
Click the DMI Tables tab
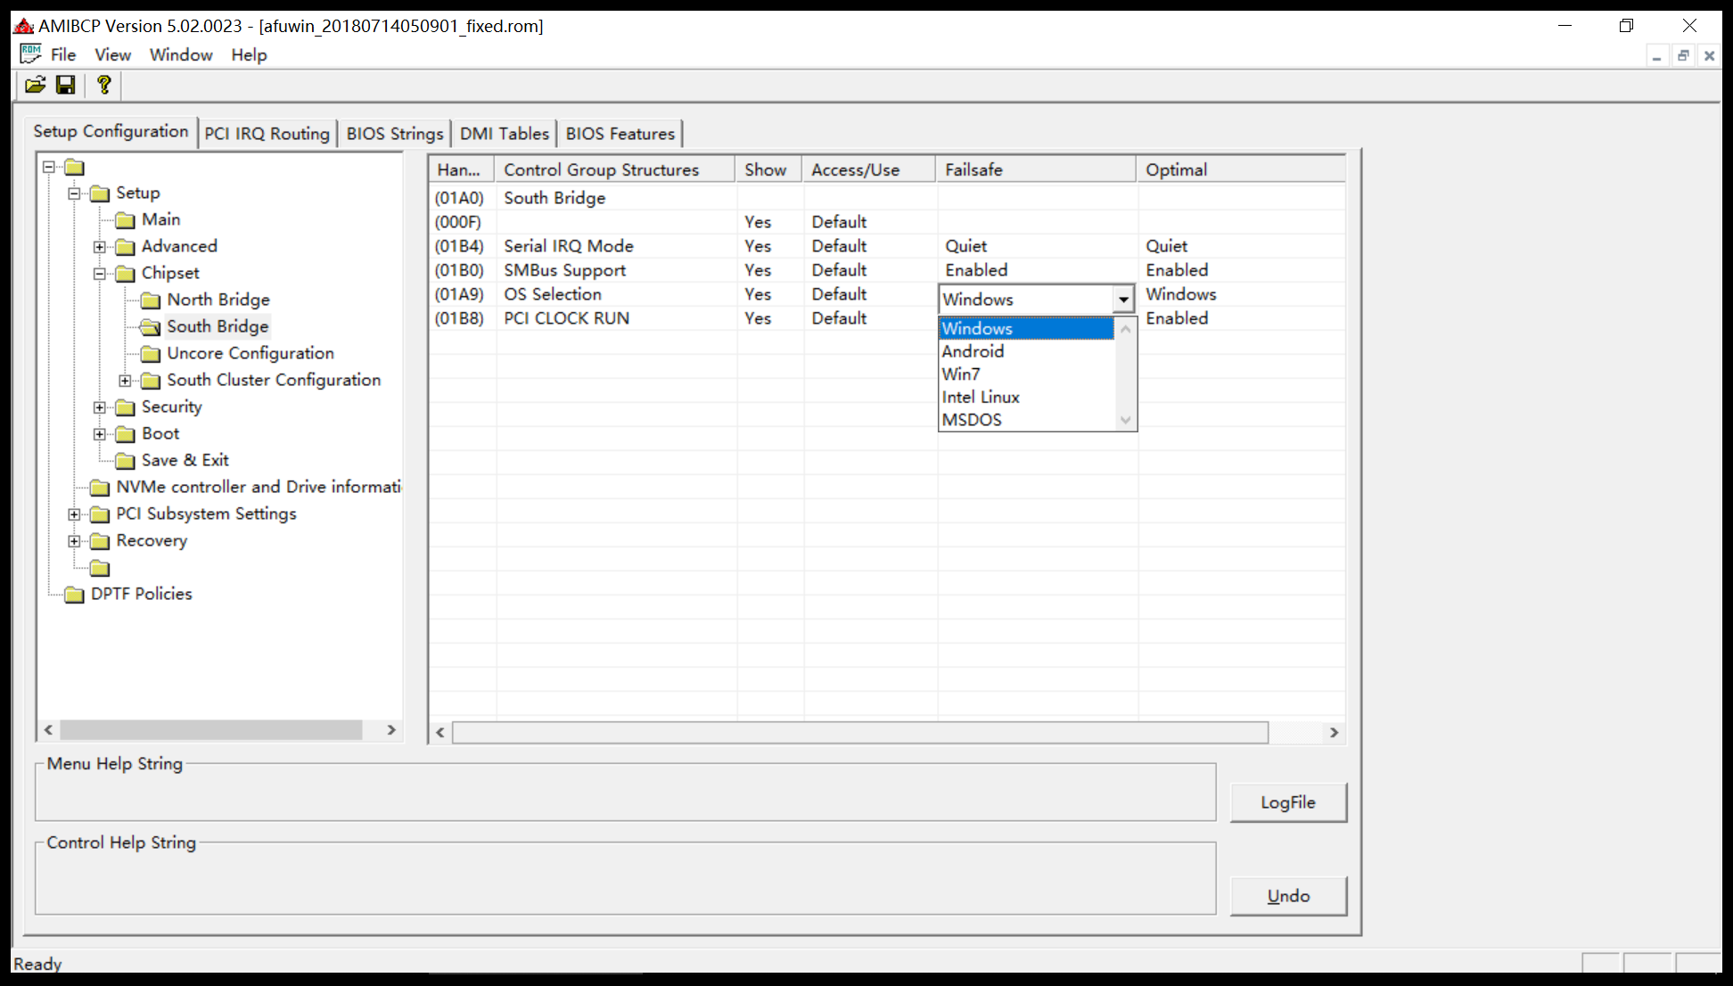502,134
